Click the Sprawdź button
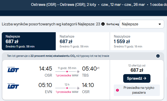 (137, 78)
